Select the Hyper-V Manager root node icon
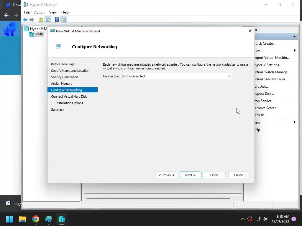The width and height of the screenshot is (302, 226). click(x=26, y=29)
